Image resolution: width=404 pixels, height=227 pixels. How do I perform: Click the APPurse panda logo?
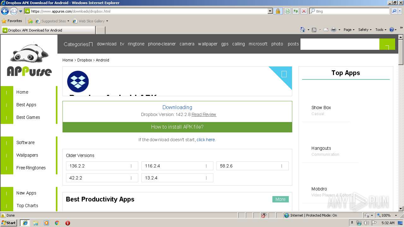point(29,60)
